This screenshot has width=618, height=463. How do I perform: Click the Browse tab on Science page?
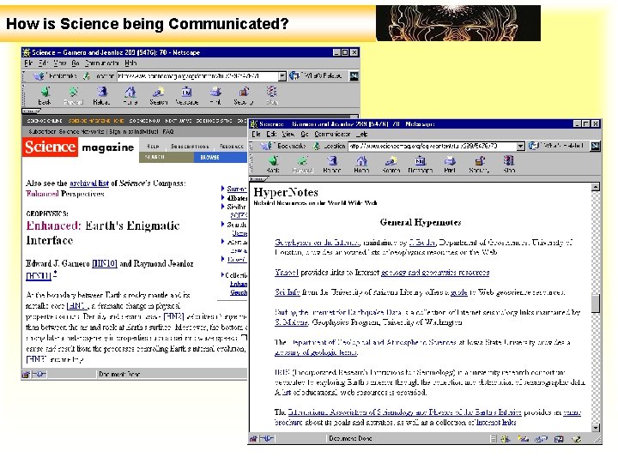(221, 157)
